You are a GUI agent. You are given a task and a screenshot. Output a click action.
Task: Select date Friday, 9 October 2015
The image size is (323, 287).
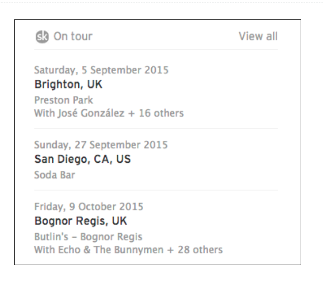(81, 207)
